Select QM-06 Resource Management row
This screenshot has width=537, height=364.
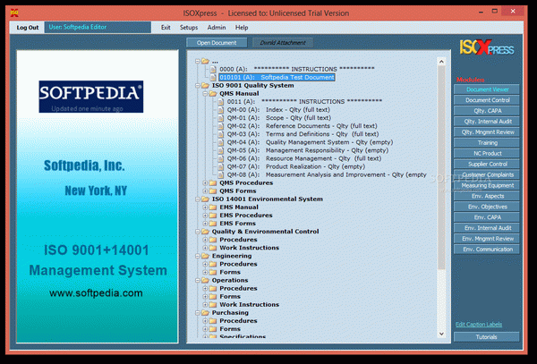pyautogui.click(x=304, y=158)
